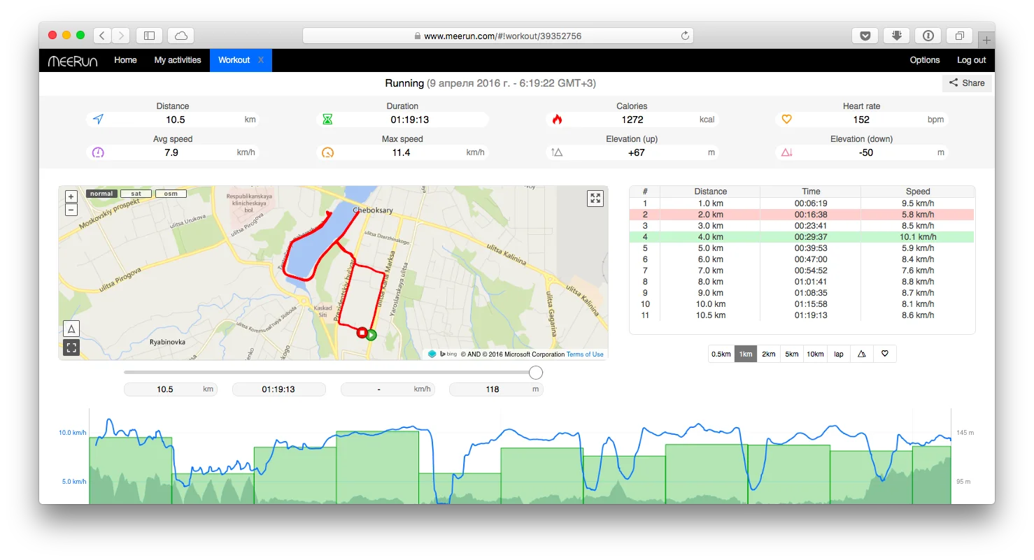This screenshot has width=1034, height=560.
Task: Click the 118 m altitude field
Action: (496, 389)
